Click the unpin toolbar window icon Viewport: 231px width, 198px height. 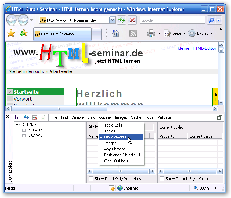pos(220,117)
